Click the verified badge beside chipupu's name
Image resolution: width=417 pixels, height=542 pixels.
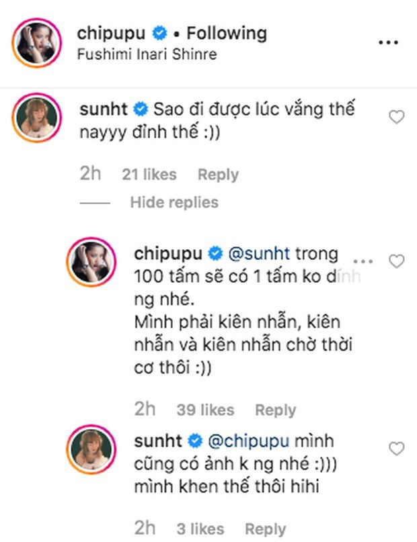(x=158, y=30)
